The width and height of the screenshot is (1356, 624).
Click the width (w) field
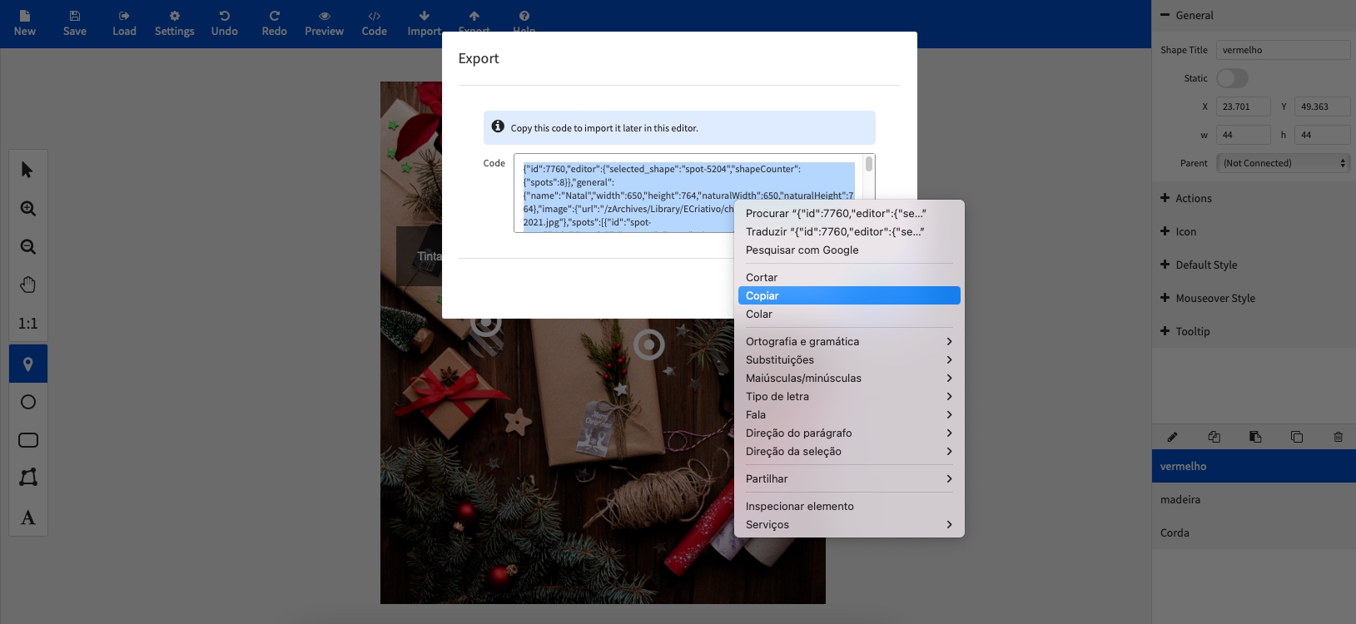tap(1243, 135)
